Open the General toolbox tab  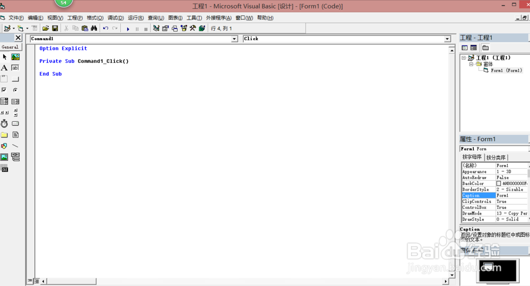(10, 47)
